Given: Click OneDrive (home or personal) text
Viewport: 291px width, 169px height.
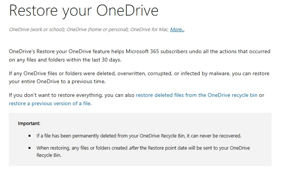Looking at the screenshot, I should (x=97, y=30).
